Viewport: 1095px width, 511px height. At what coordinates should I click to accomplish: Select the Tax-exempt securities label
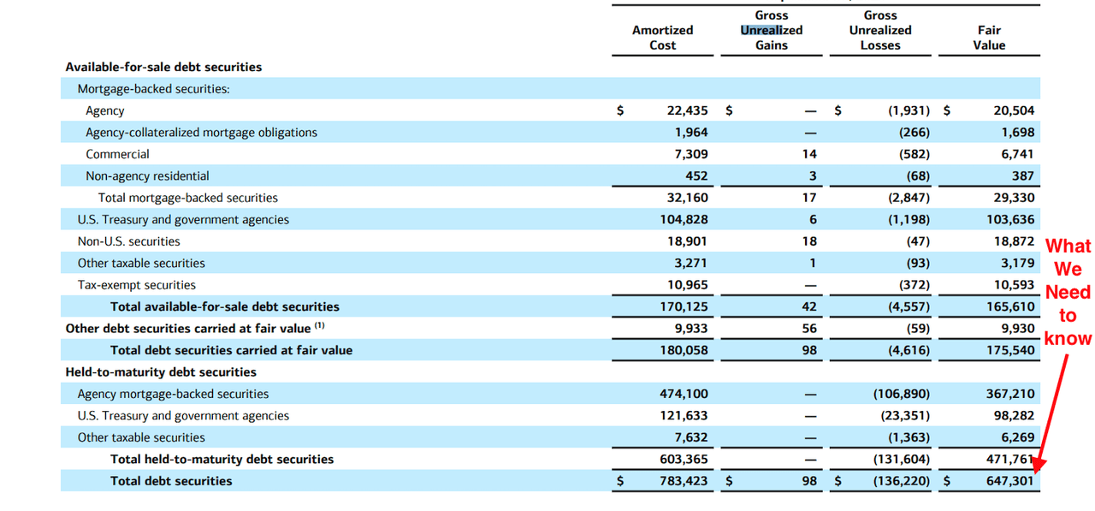pos(136,285)
